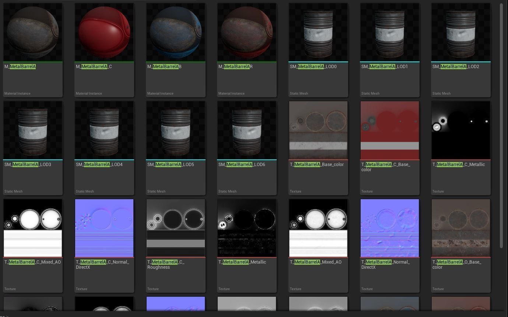Select the M_MetalBarrelAR material instance tile

click(x=247, y=50)
